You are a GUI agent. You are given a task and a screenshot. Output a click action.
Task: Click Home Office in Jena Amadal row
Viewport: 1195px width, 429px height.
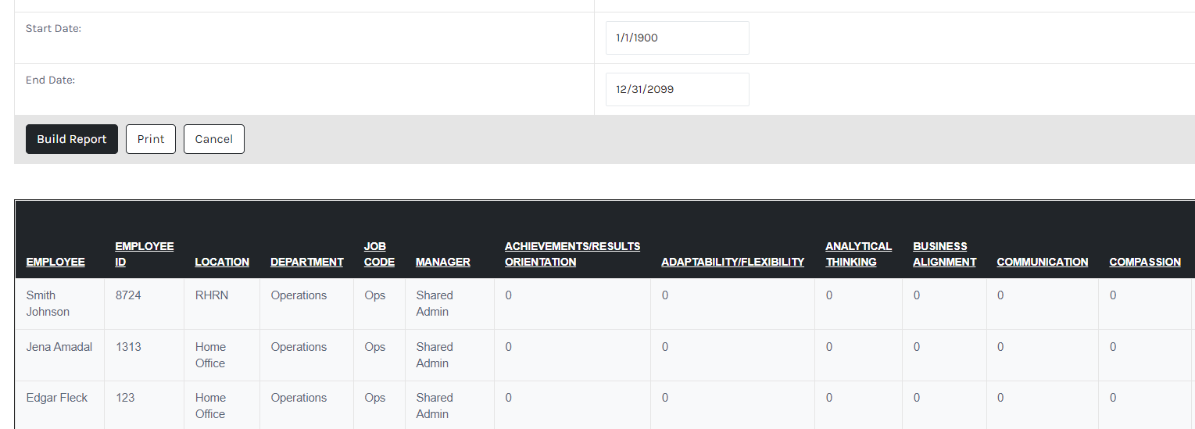[x=210, y=355]
